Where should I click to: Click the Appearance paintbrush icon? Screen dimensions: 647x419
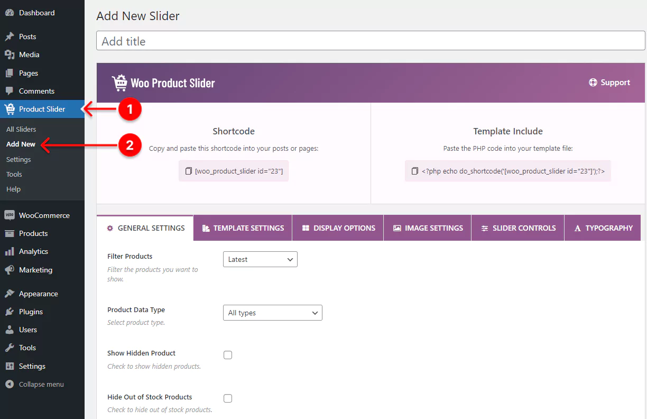coord(10,294)
